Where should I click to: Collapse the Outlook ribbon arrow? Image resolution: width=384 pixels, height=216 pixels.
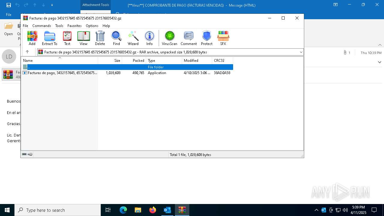click(380, 45)
